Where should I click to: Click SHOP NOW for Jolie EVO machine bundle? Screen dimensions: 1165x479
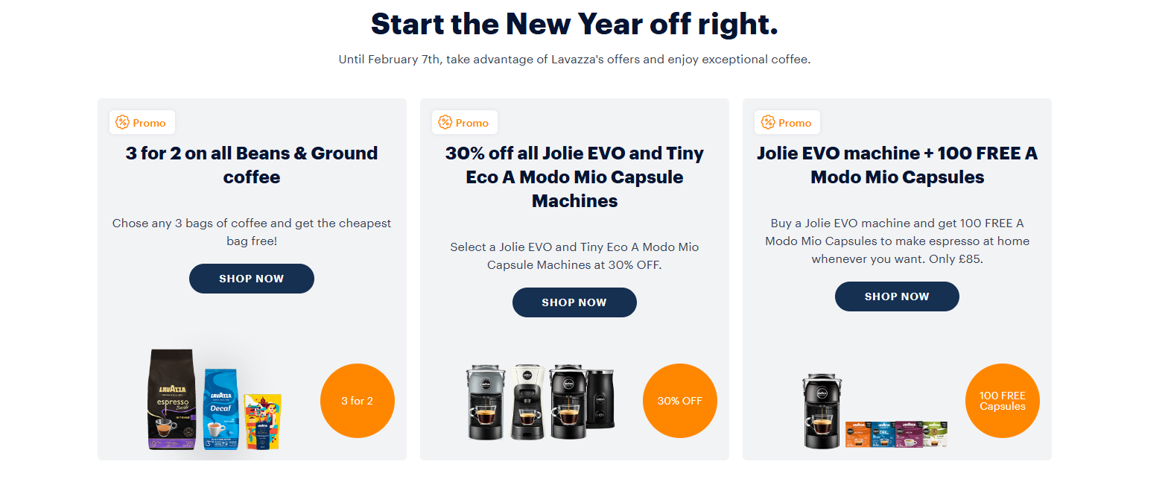(x=897, y=296)
